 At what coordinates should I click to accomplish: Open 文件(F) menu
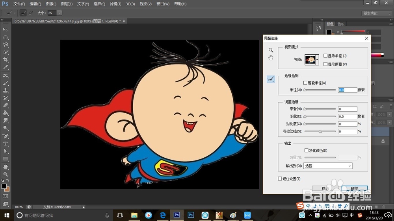[19, 4]
